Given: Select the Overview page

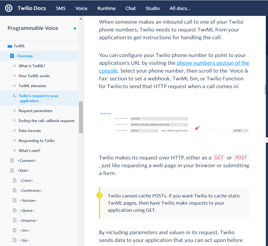Looking at the screenshot, I should click(x=25, y=56).
